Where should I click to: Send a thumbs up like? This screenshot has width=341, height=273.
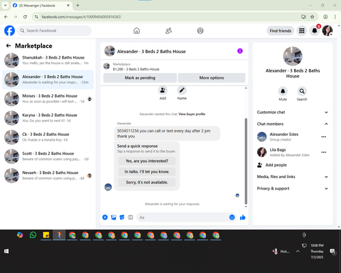[x=243, y=217]
